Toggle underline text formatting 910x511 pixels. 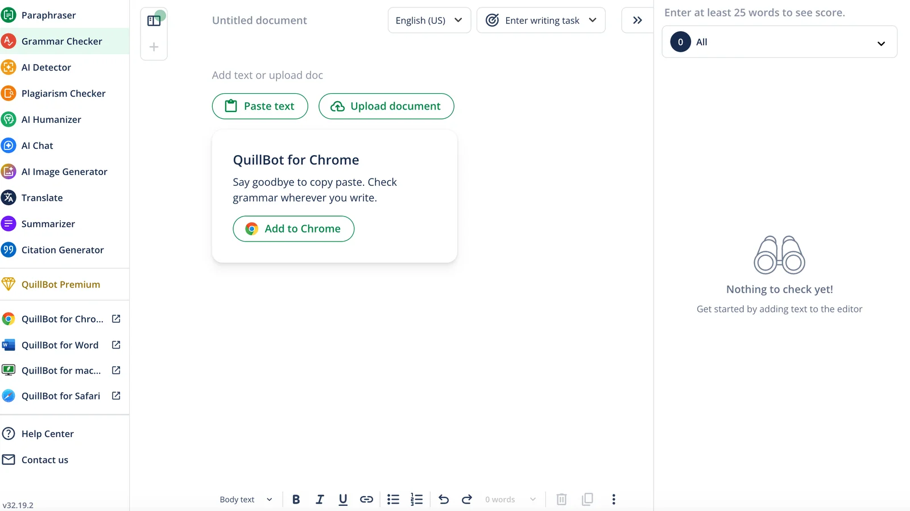click(x=343, y=499)
